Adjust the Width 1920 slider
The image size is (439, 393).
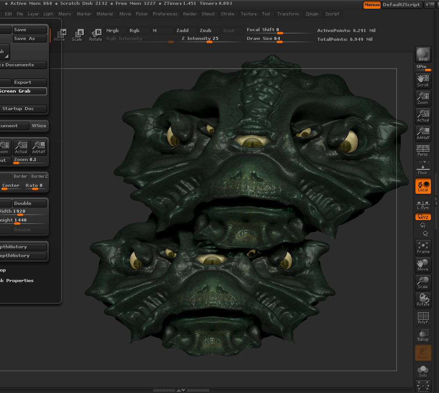pyautogui.click(x=23, y=212)
